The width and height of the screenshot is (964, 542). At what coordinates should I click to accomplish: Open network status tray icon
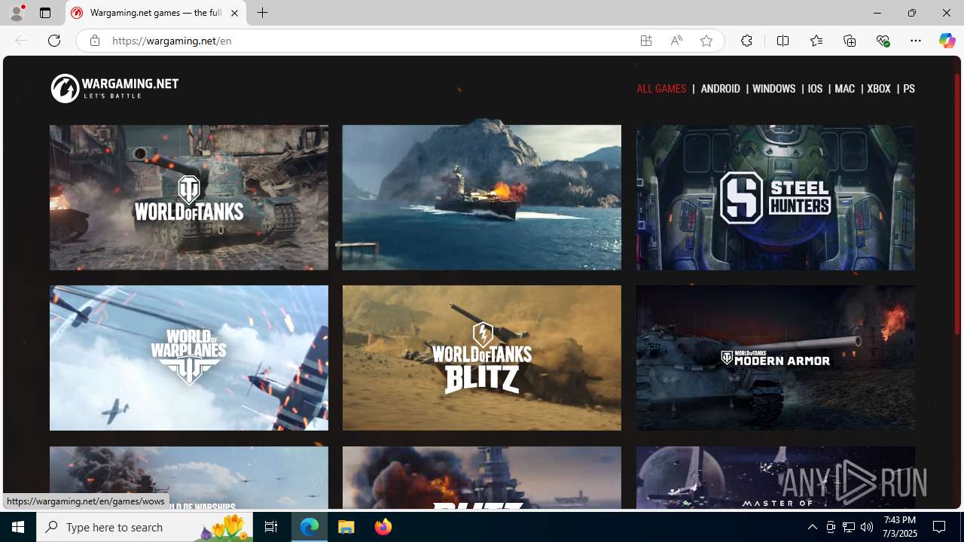coord(849,527)
